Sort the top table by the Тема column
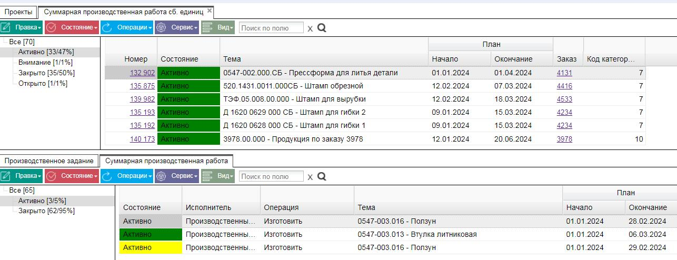This screenshot has height=260, width=677. click(x=232, y=59)
